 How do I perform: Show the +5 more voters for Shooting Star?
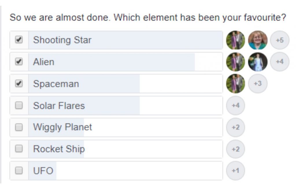pyautogui.click(x=280, y=40)
